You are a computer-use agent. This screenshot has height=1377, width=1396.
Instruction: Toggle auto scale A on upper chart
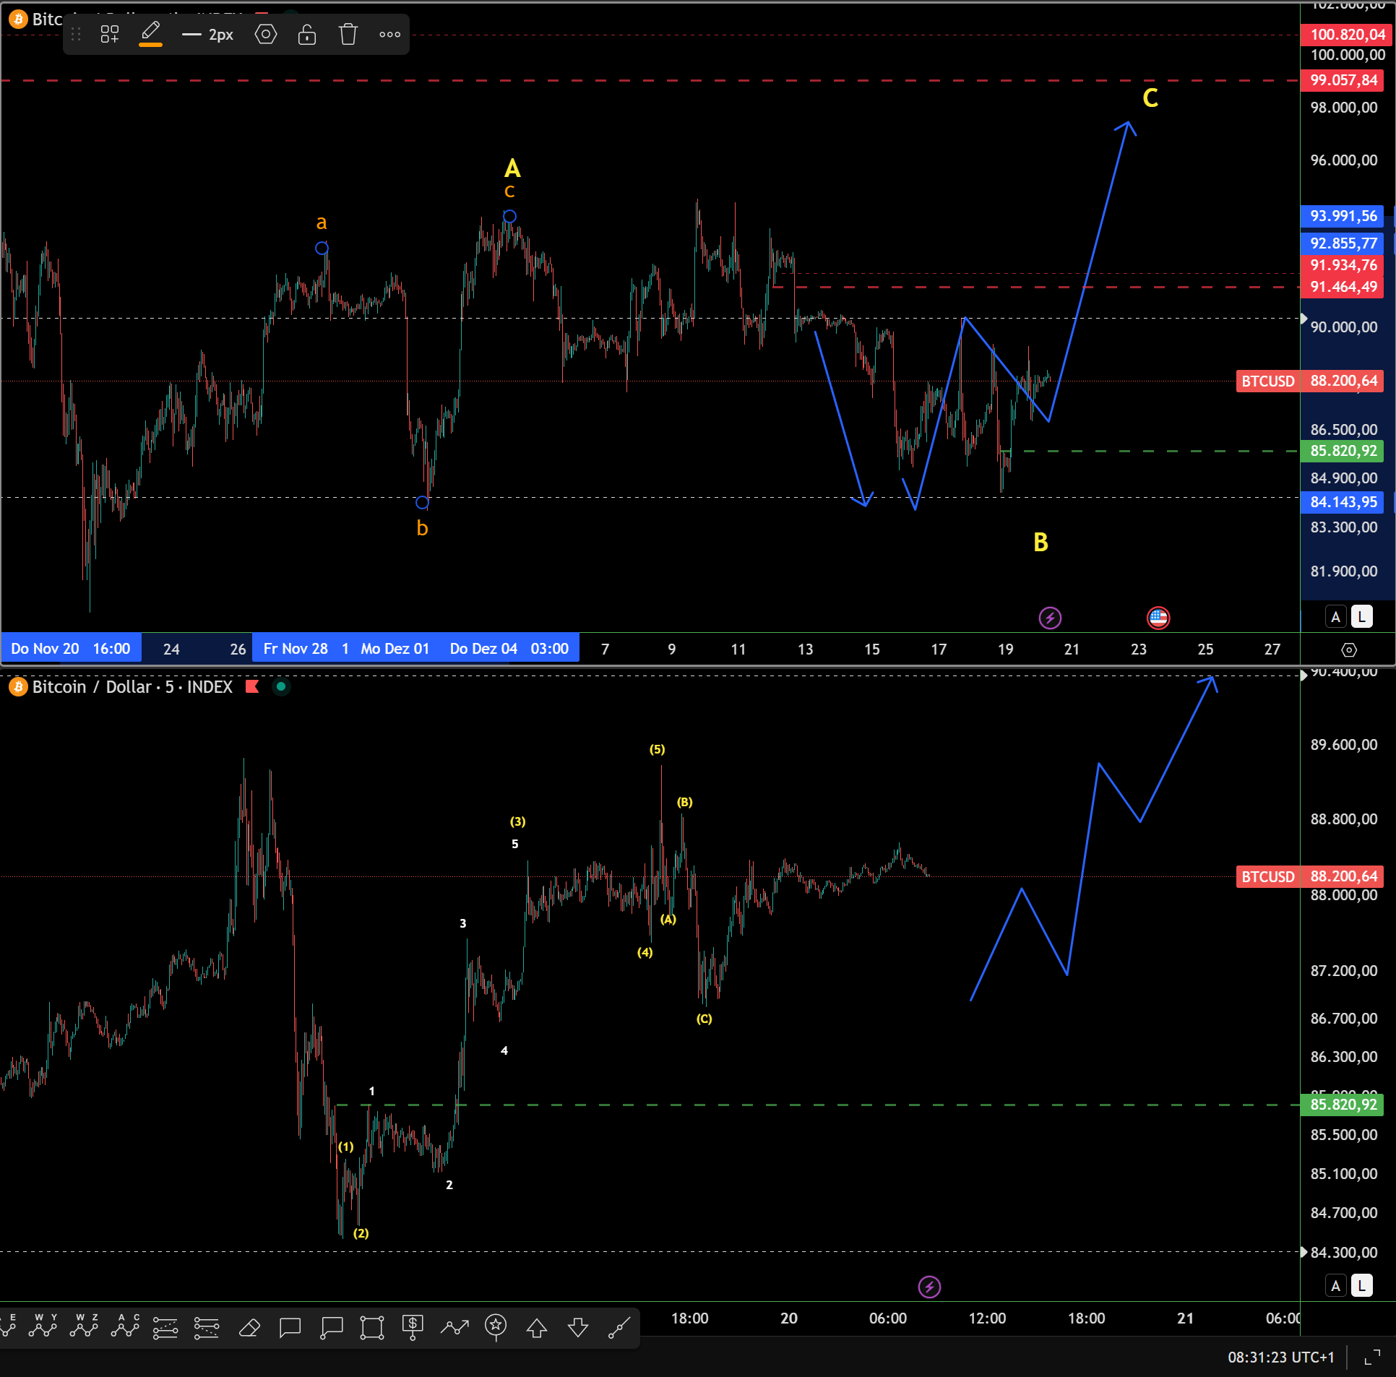point(1335,617)
